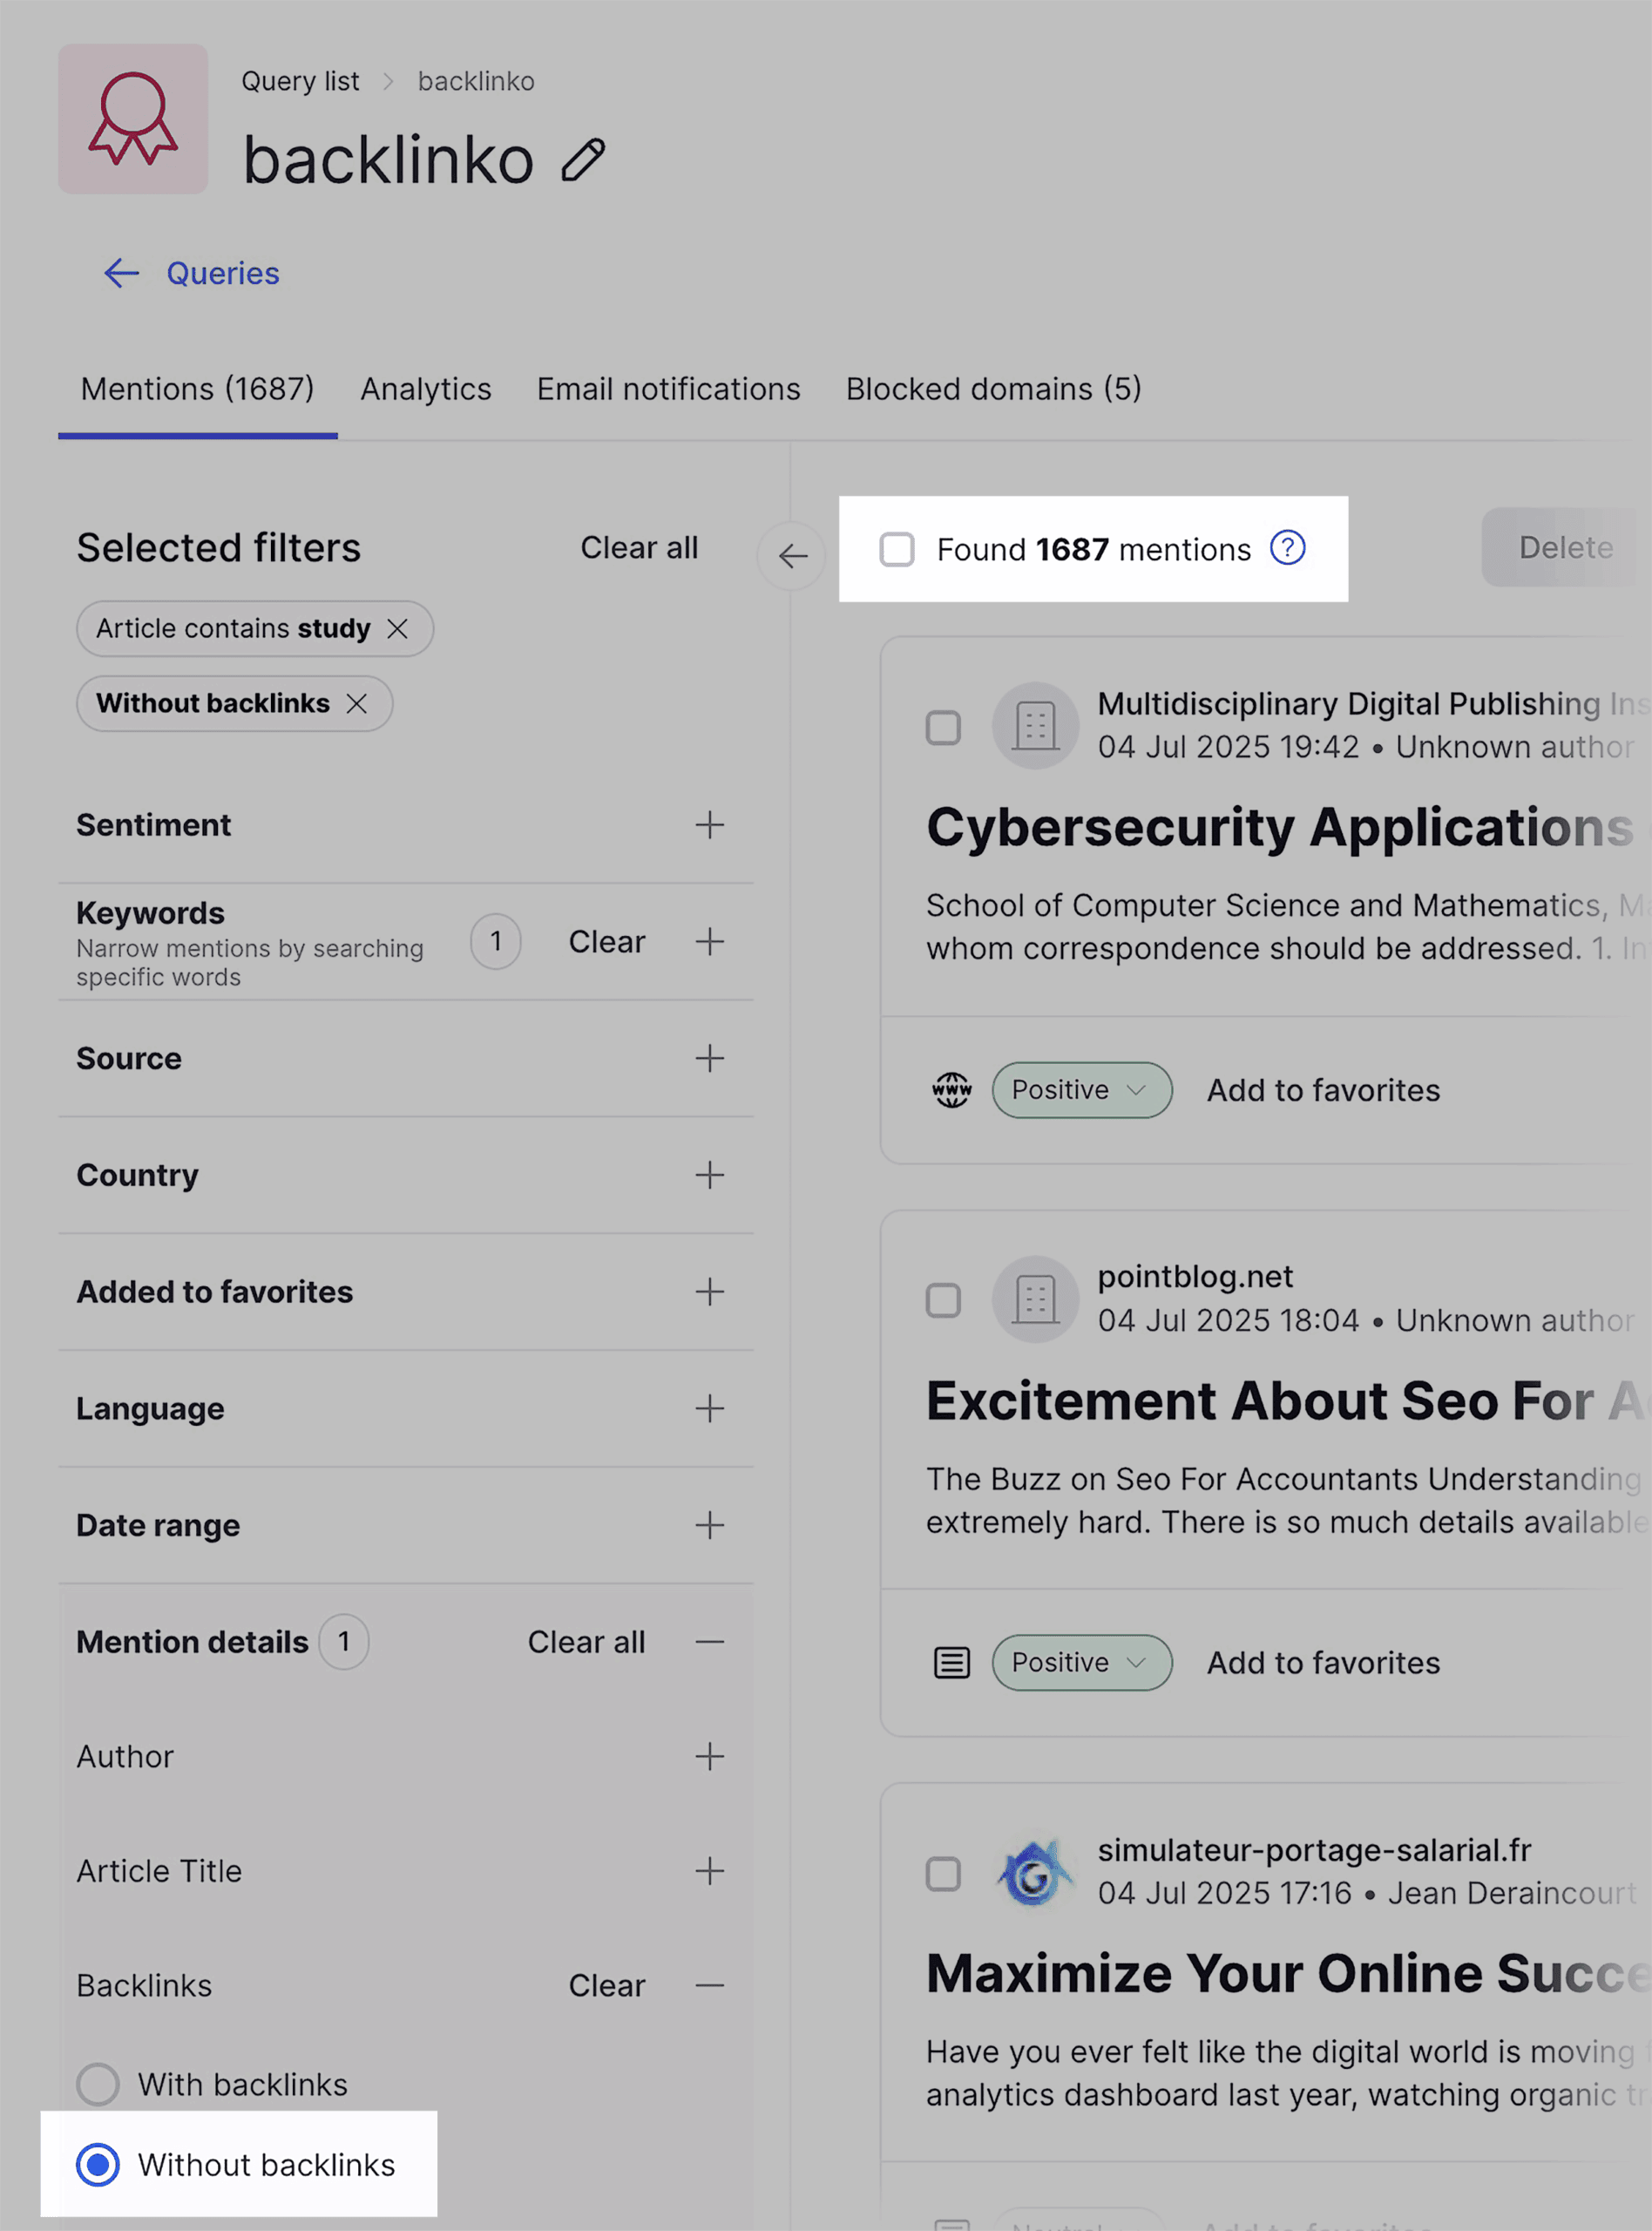The height and width of the screenshot is (2231, 1652).
Task: Clear the Backlinks filter
Action: tap(607, 1986)
